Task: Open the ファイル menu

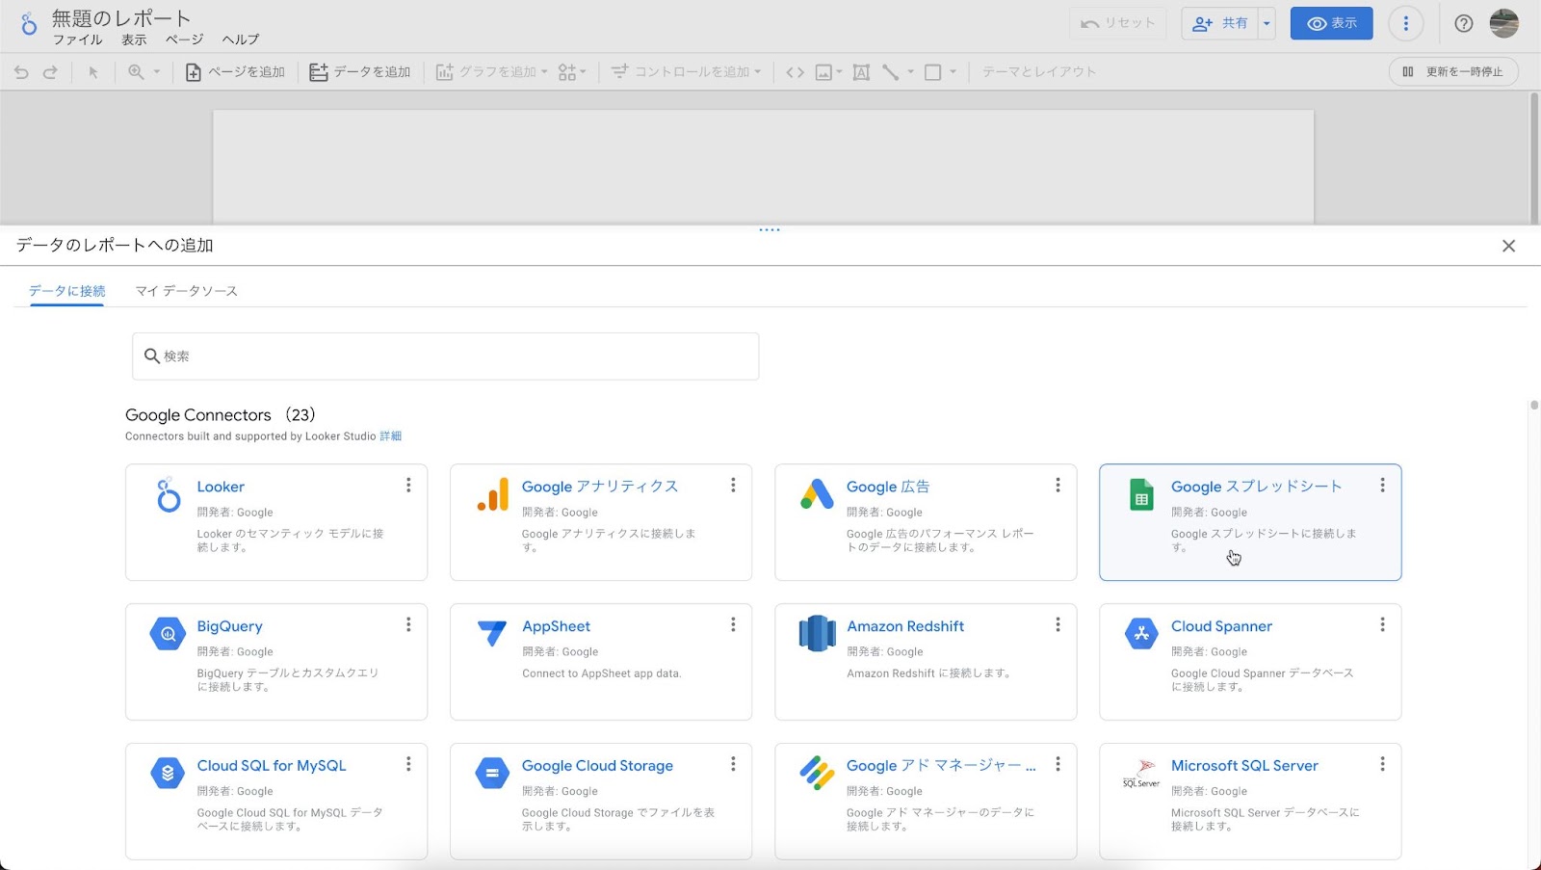Action: [x=77, y=40]
